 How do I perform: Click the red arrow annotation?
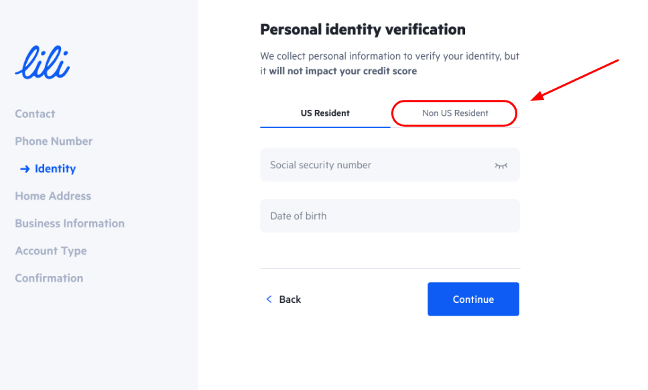[x=574, y=80]
